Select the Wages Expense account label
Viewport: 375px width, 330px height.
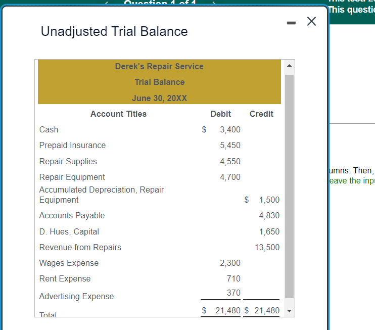69,263
